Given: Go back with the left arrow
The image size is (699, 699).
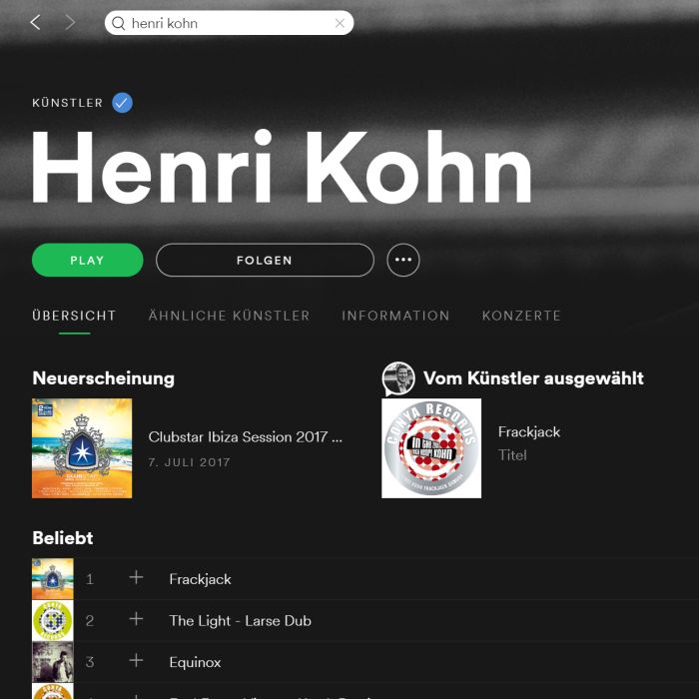Looking at the screenshot, I should [x=36, y=22].
